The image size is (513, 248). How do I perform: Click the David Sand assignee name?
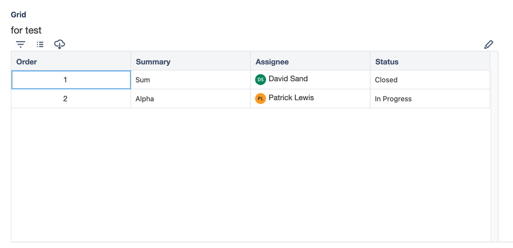[x=288, y=79]
